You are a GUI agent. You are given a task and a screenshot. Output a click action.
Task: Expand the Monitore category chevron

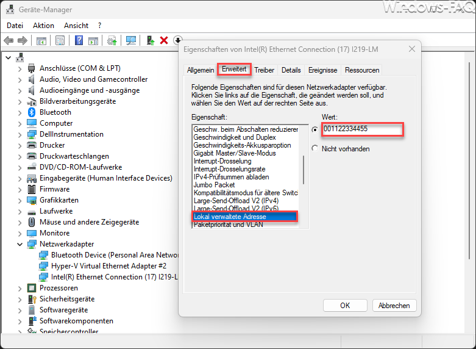pos(20,234)
